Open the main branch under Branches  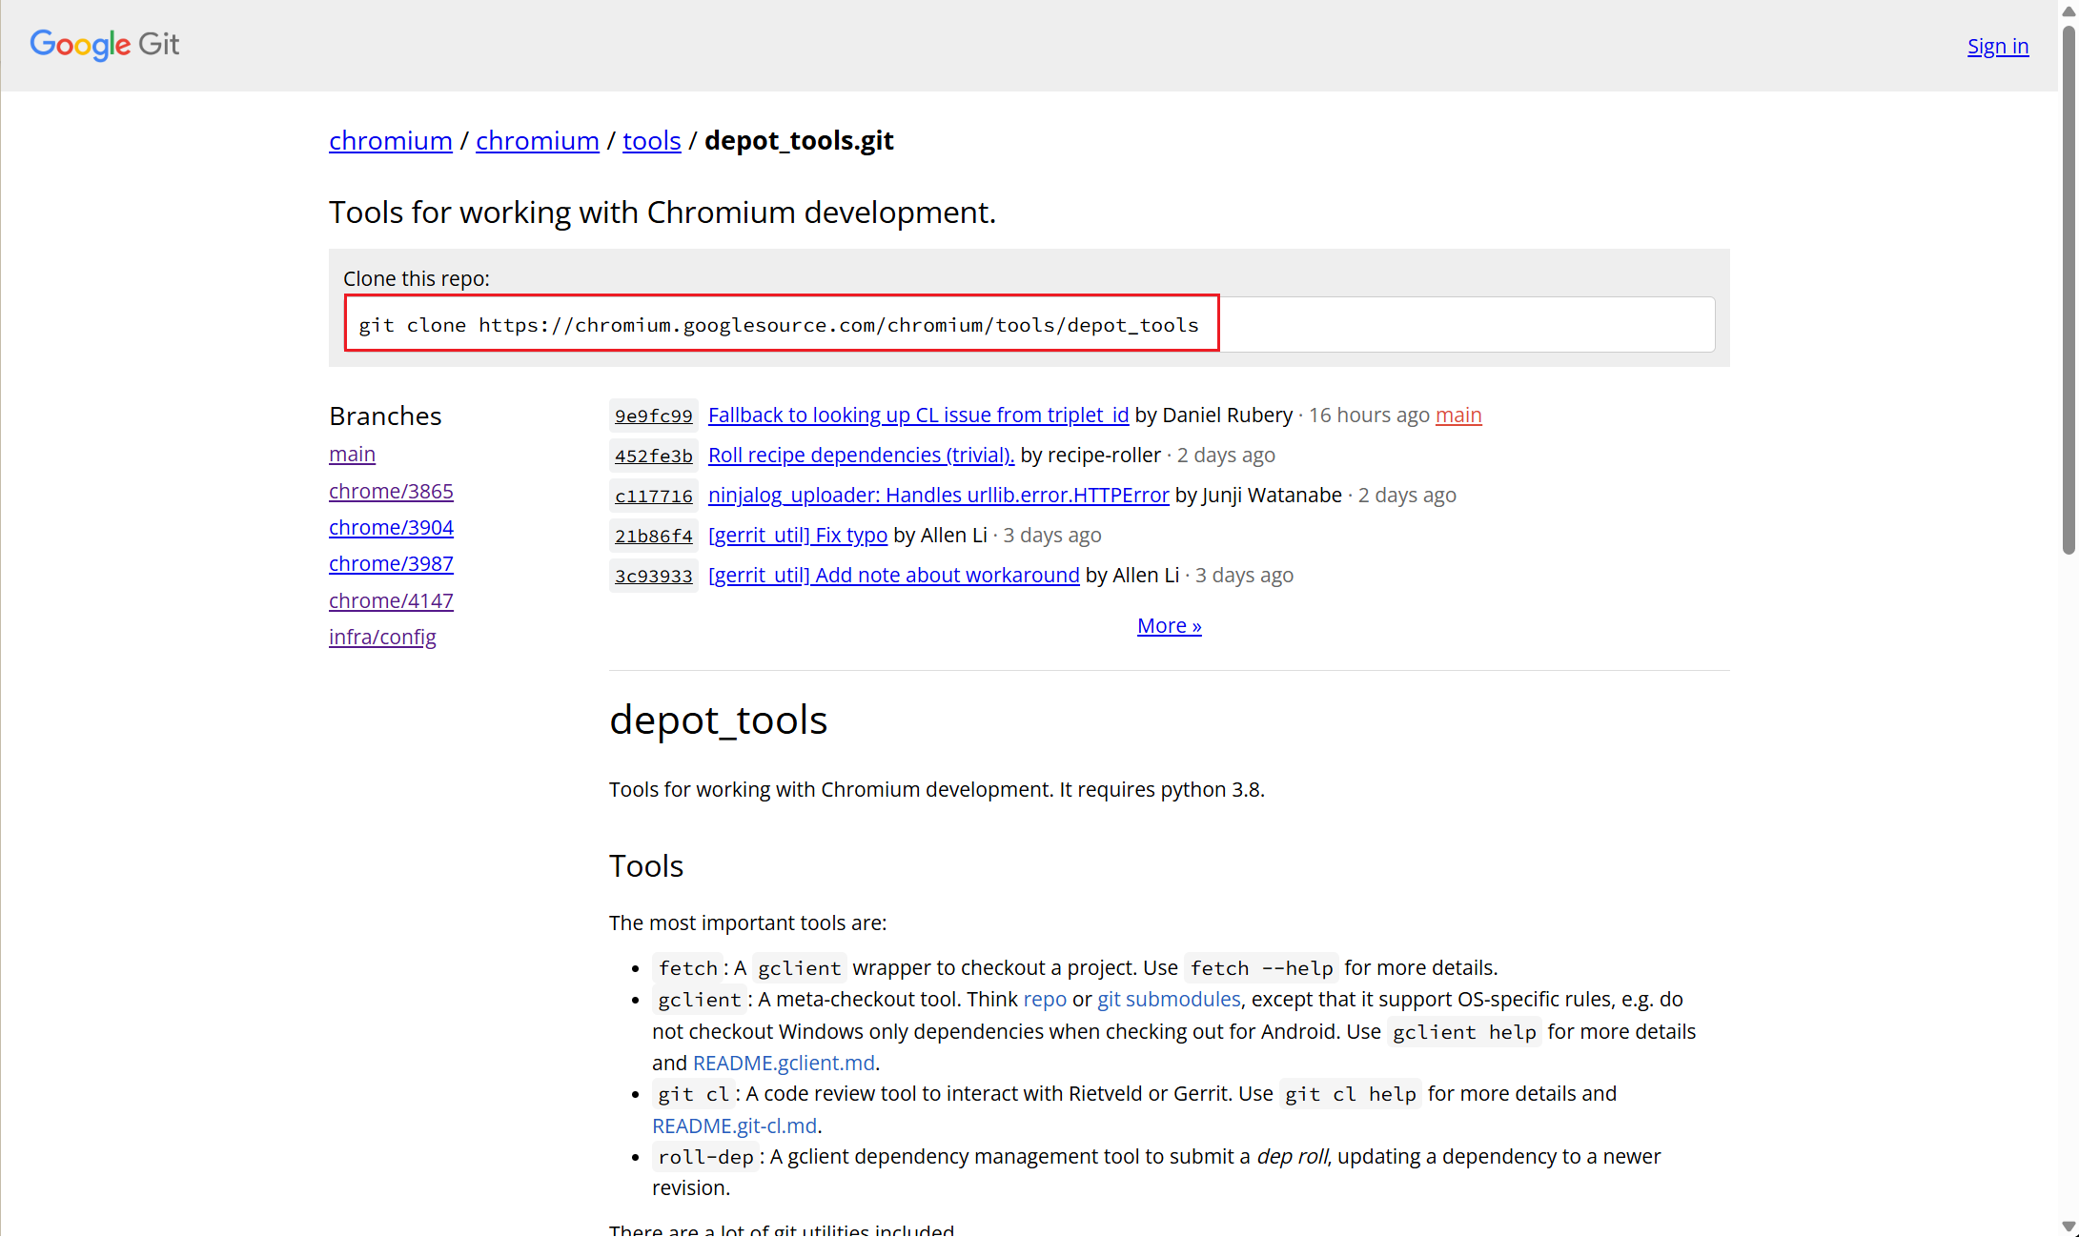352,454
